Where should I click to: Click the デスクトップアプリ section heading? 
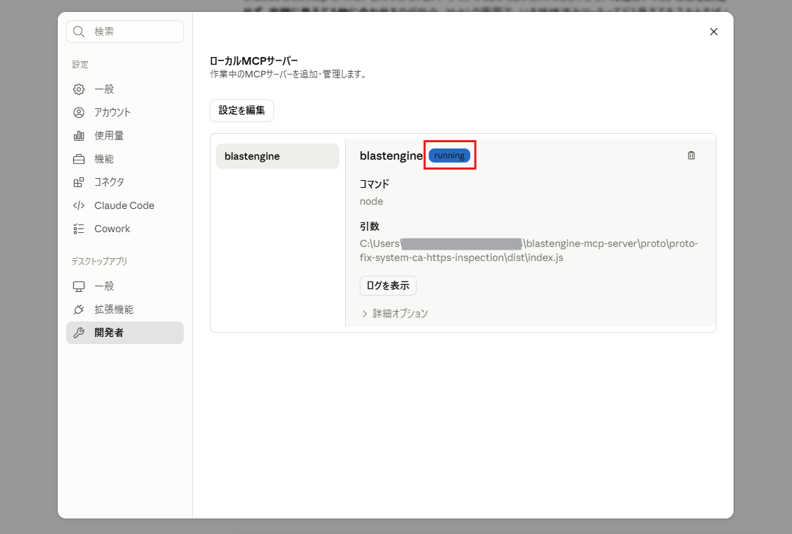(x=99, y=262)
